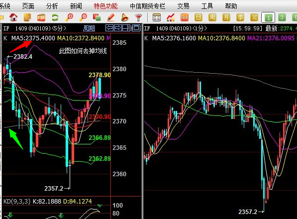Switch to the Tick chart
The height and width of the screenshot is (219, 297).
pyautogui.click(x=184, y=17)
